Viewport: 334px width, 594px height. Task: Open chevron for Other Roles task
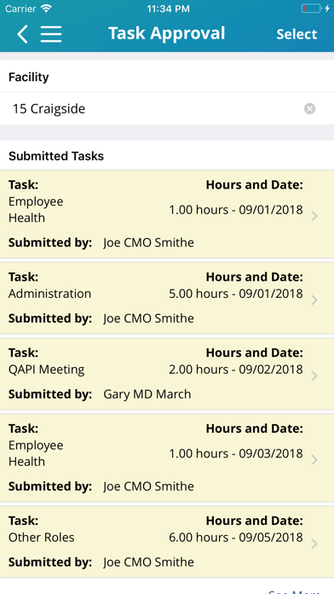[314, 544]
